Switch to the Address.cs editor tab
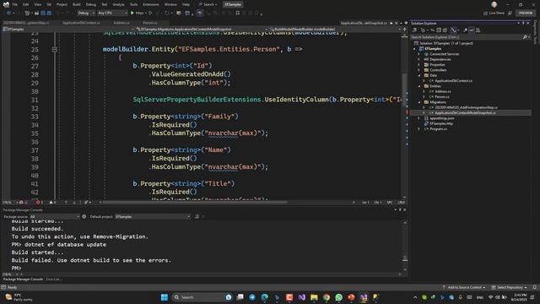The height and width of the screenshot is (304, 540). (121, 23)
